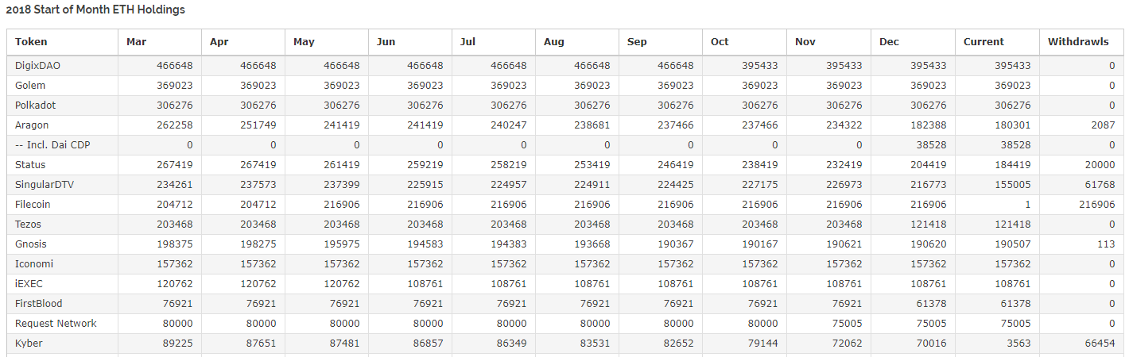Click the 2018 Start of Month ETH Holdings title
The image size is (1129, 357).
pyautogui.click(x=95, y=10)
